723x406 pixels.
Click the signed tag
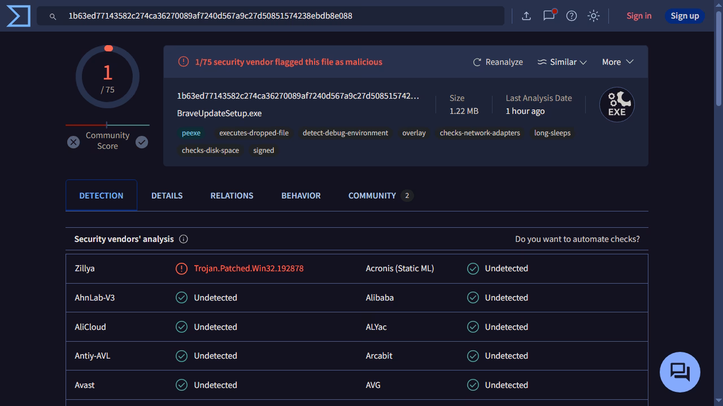click(x=263, y=151)
